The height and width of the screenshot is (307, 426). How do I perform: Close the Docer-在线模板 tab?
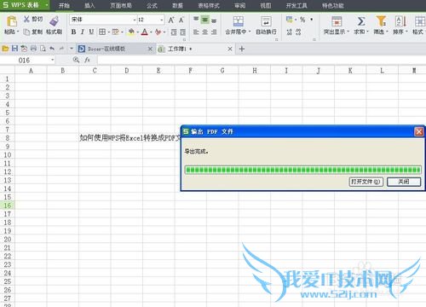click(150, 49)
